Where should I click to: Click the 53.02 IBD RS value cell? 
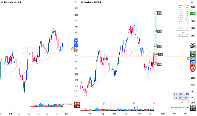pyautogui.click(x=175, y=98)
